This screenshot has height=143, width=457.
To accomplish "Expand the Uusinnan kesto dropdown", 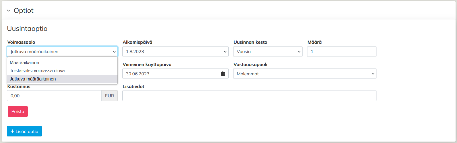I will coord(268,52).
